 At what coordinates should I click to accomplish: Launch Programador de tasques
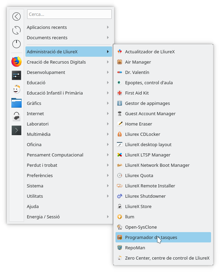pyautogui.click(x=163, y=237)
